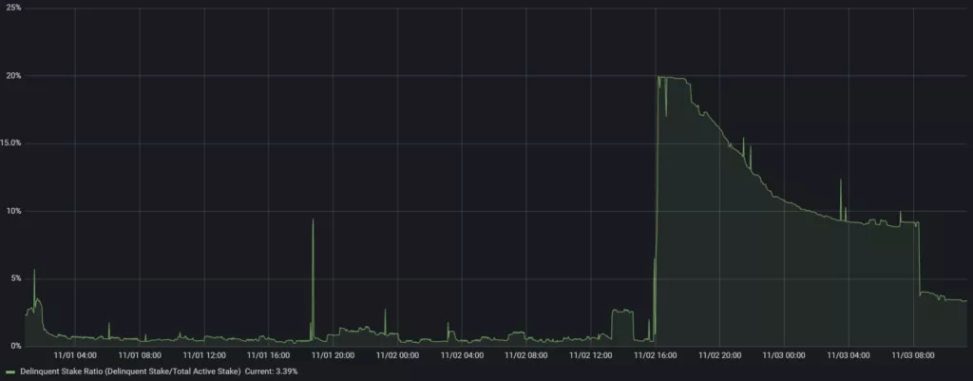The width and height of the screenshot is (973, 381).
Task: Click the 20% y-axis label
Action: [14, 75]
